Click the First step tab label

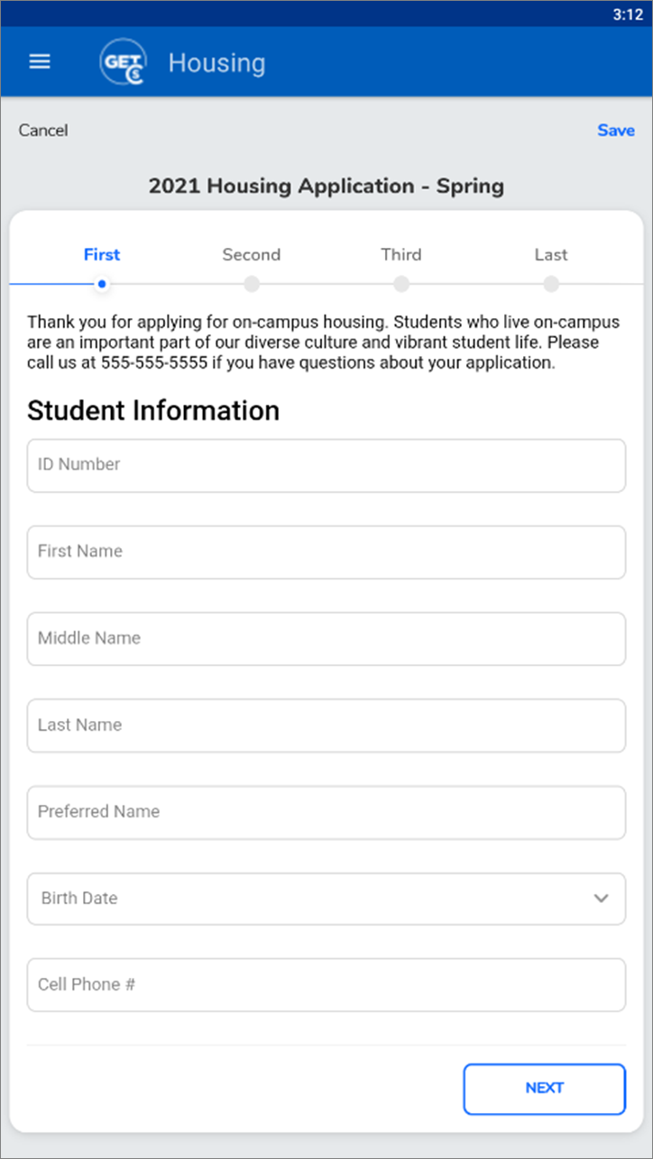[102, 255]
